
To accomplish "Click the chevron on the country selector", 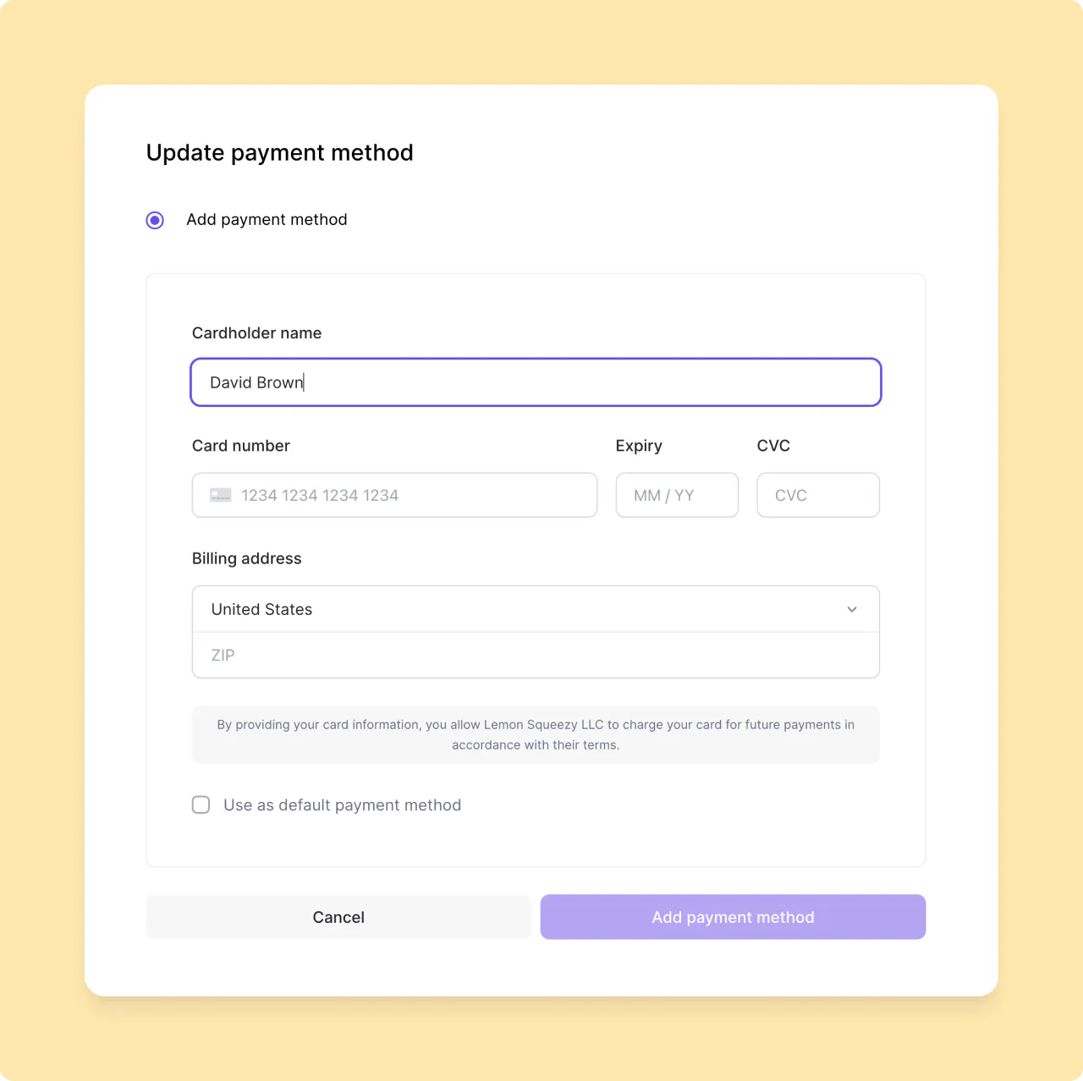I will point(852,609).
